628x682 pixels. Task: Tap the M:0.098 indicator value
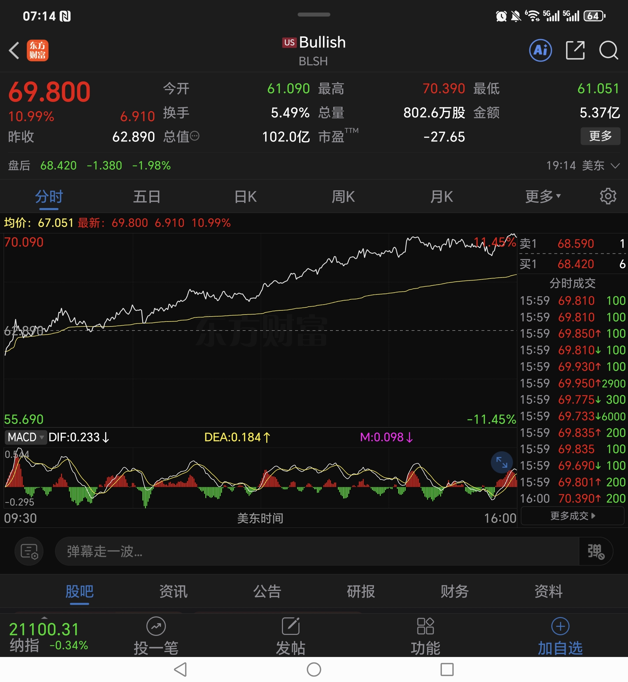(386, 437)
